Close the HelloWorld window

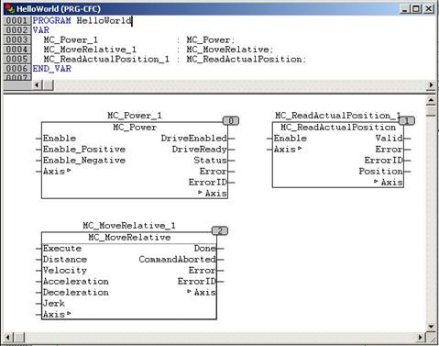429,9
